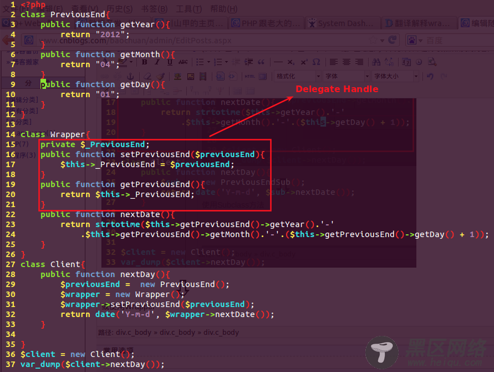This screenshot has height=372, width=494.
Task: Undo the last edit in editor
Action: pos(430,77)
